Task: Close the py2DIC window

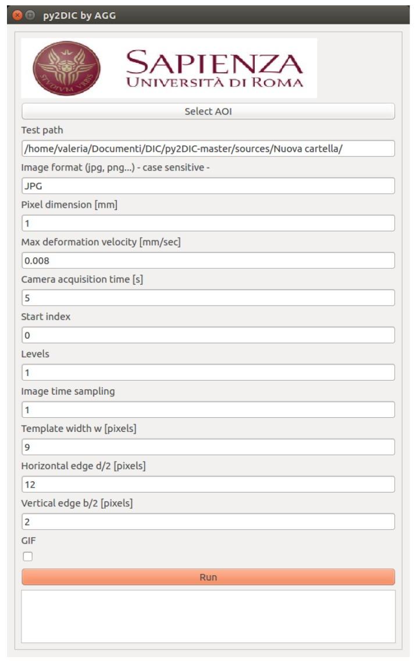Action: click(17, 15)
